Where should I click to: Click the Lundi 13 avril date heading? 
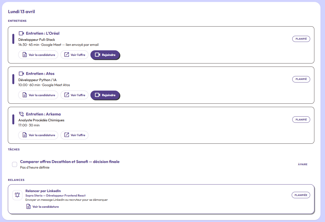tap(22, 11)
